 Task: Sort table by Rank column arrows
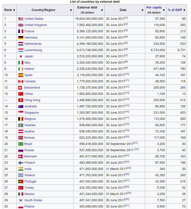pyautogui.click(x=14, y=10)
